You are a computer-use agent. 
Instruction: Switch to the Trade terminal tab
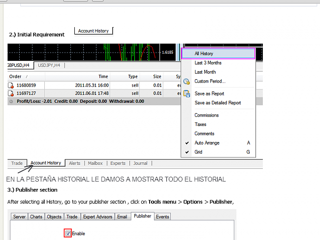(x=17, y=163)
